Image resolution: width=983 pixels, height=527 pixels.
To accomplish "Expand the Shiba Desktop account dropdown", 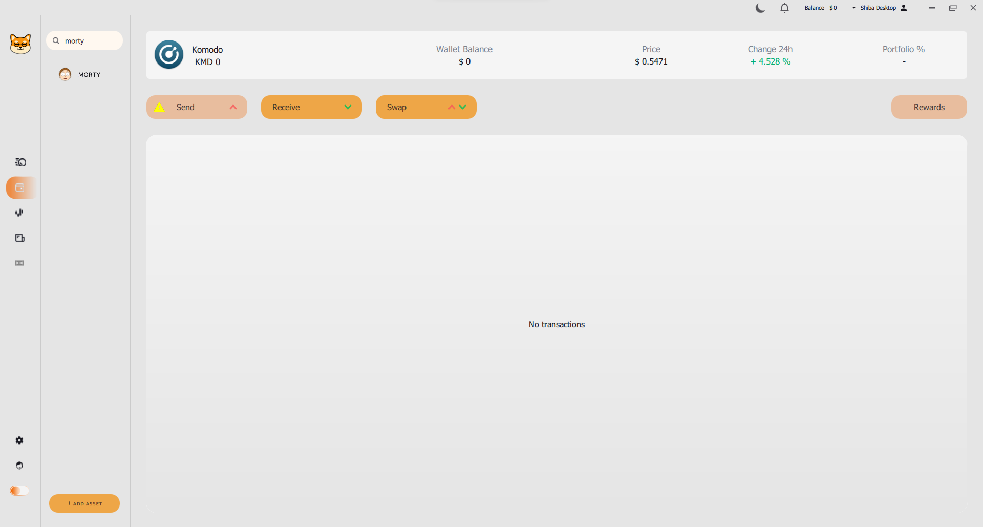I will tap(879, 8).
